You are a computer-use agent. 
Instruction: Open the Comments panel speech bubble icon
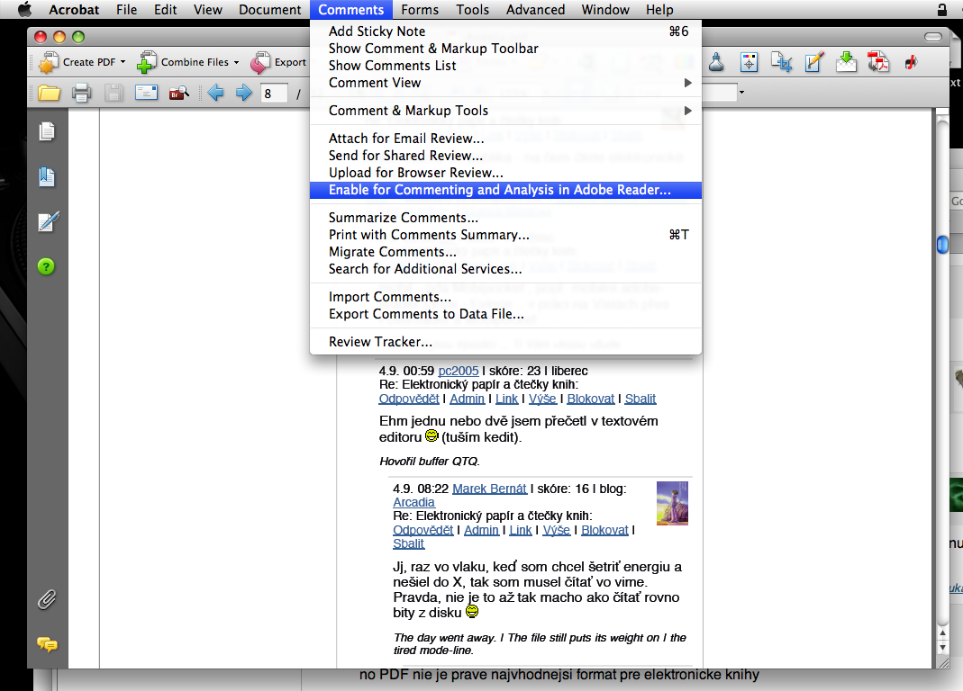pos(47,643)
